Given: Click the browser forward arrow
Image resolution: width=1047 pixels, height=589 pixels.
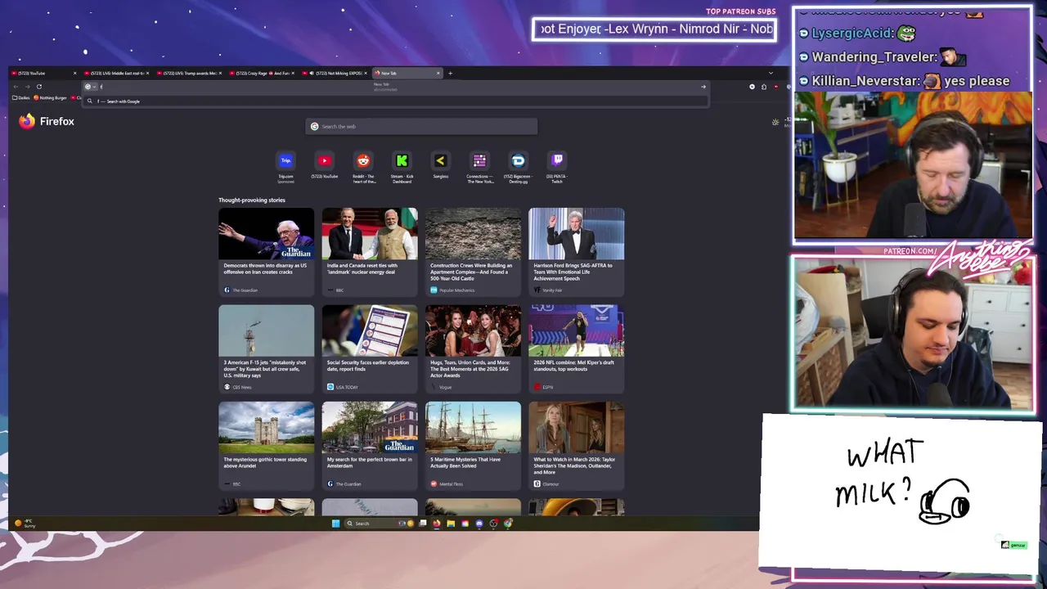Looking at the screenshot, I should 27,87.
